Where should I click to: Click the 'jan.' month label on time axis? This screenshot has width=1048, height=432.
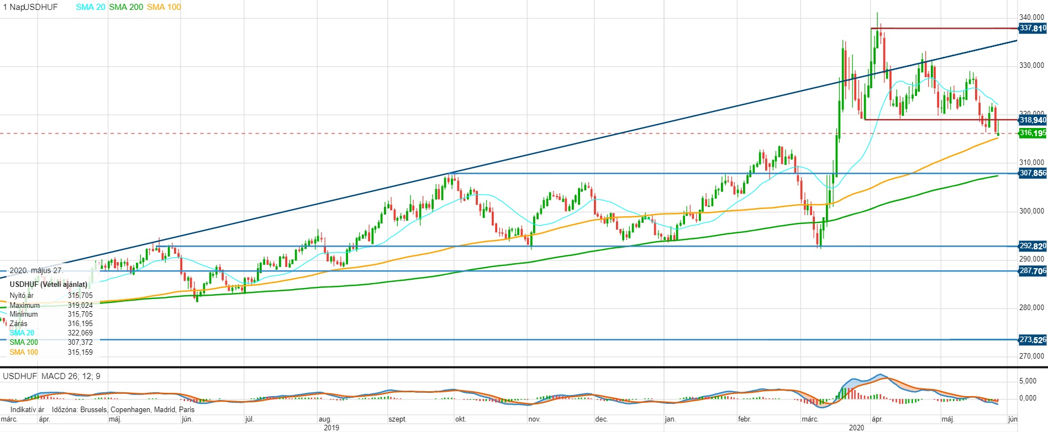point(670,419)
